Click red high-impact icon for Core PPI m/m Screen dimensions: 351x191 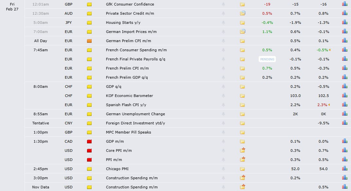point(89,151)
